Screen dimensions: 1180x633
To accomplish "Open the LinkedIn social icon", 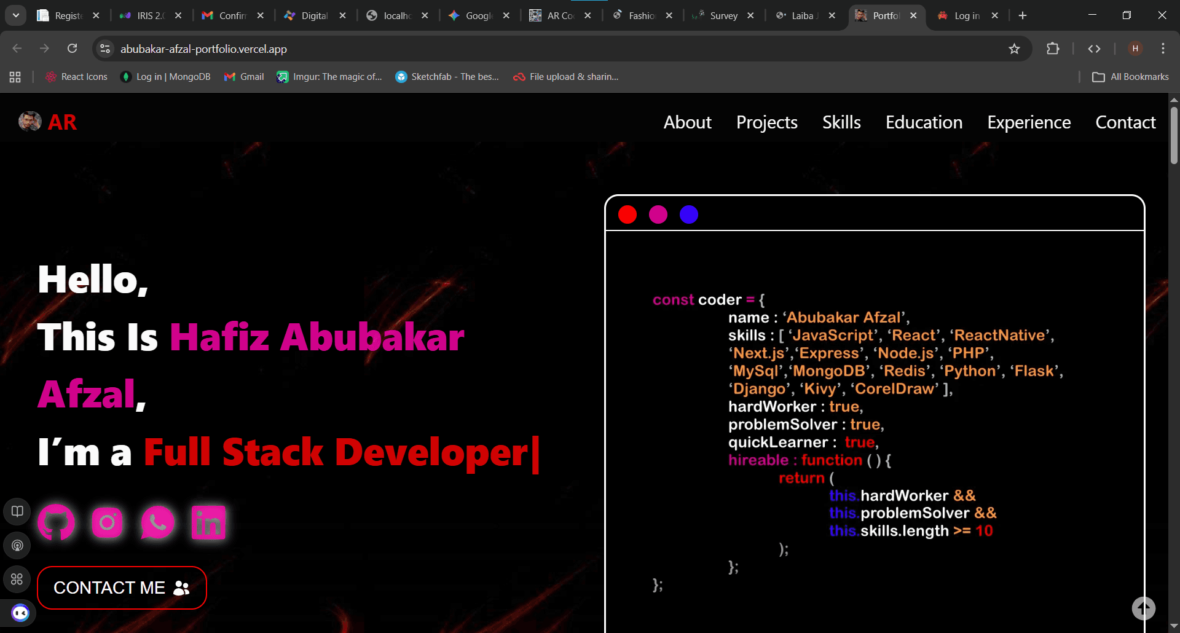I will pos(208,522).
